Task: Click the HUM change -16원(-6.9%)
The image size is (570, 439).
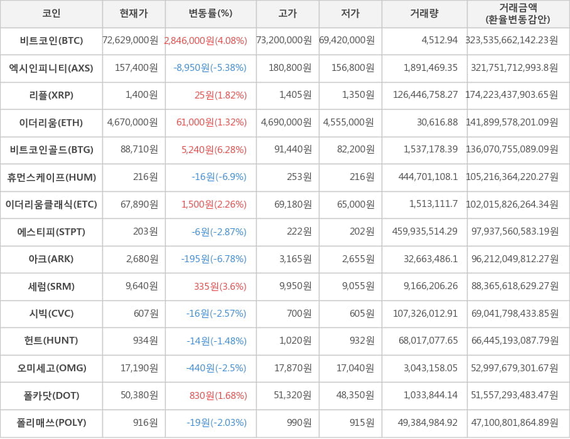Action: pos(219,177)
